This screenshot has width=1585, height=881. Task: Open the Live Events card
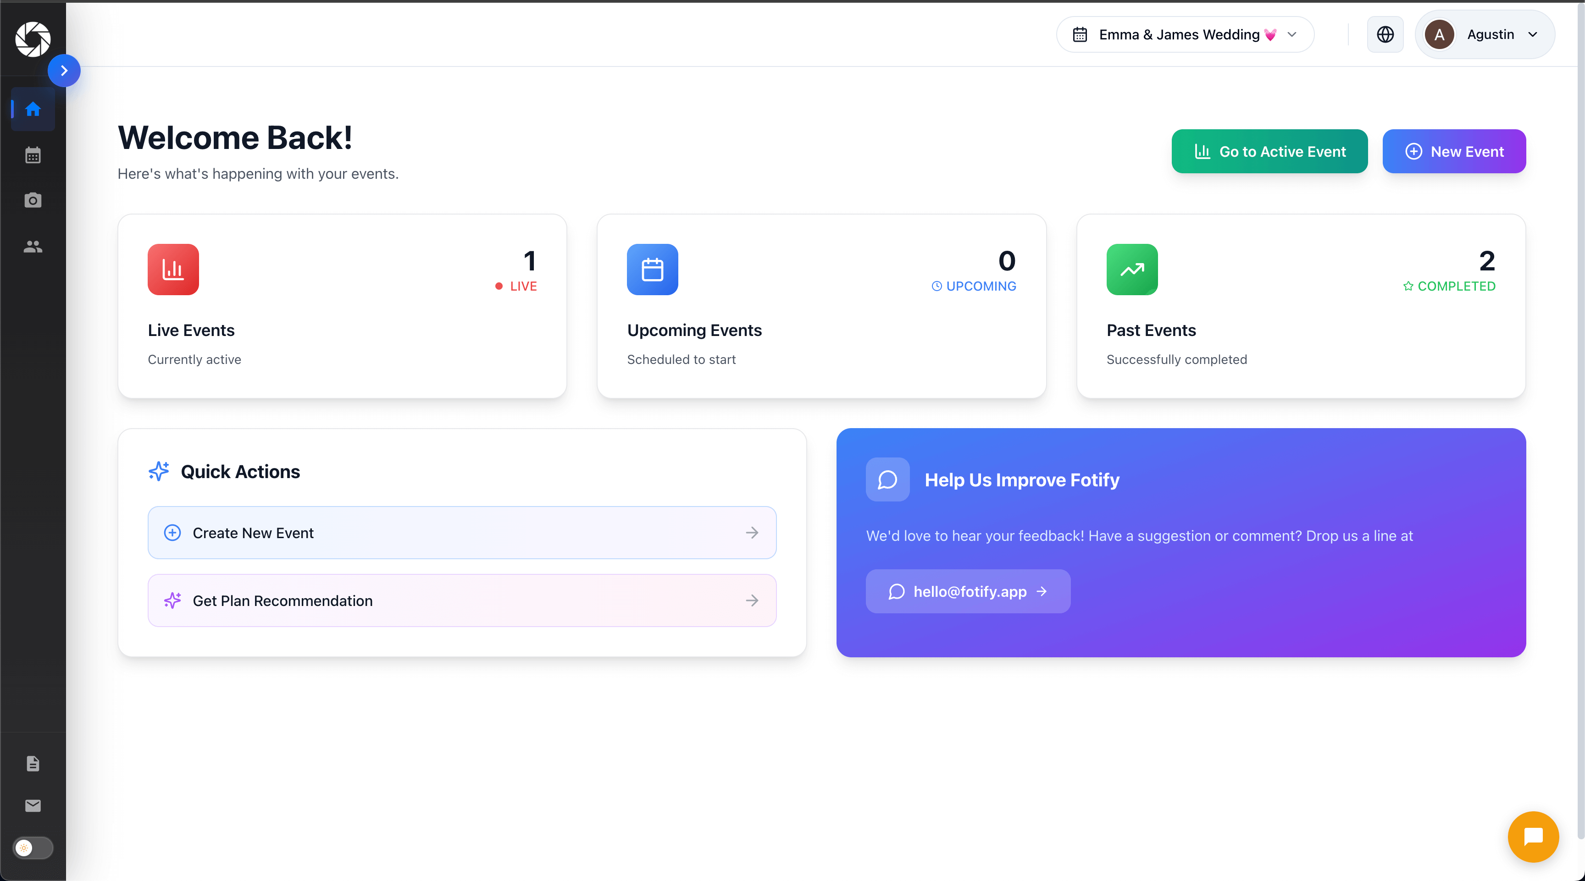[x=342, y=305]
